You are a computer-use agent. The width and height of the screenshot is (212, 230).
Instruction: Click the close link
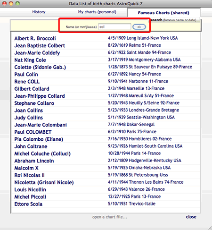191,217
